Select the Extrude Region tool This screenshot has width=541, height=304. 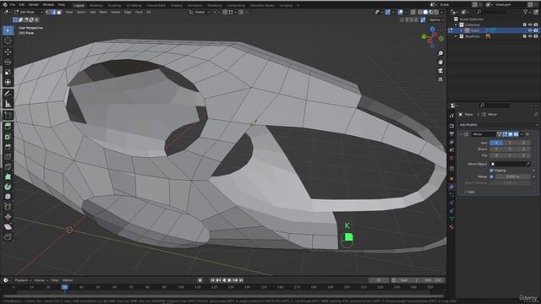click(8, 126)
